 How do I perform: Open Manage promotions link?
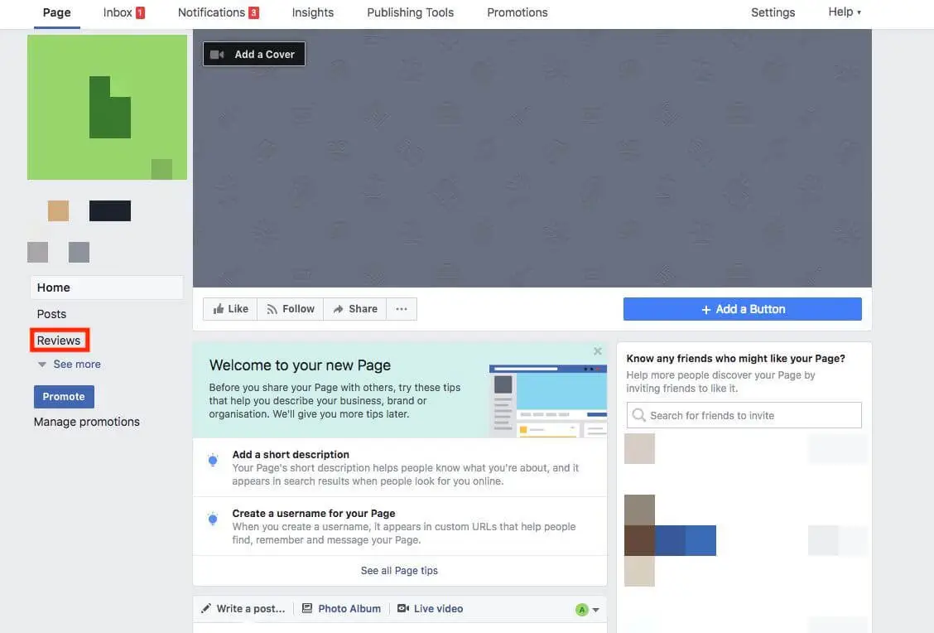point(86,422)
